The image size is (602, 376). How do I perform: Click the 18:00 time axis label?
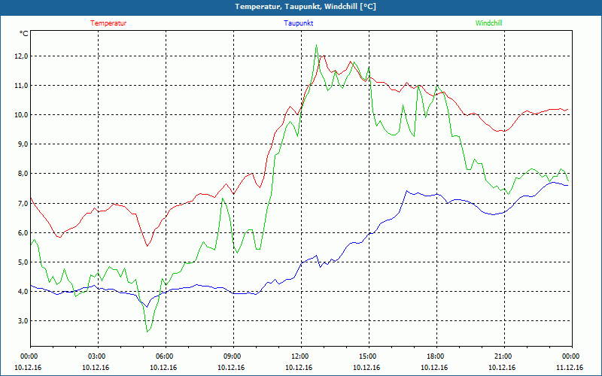(437, 356)
